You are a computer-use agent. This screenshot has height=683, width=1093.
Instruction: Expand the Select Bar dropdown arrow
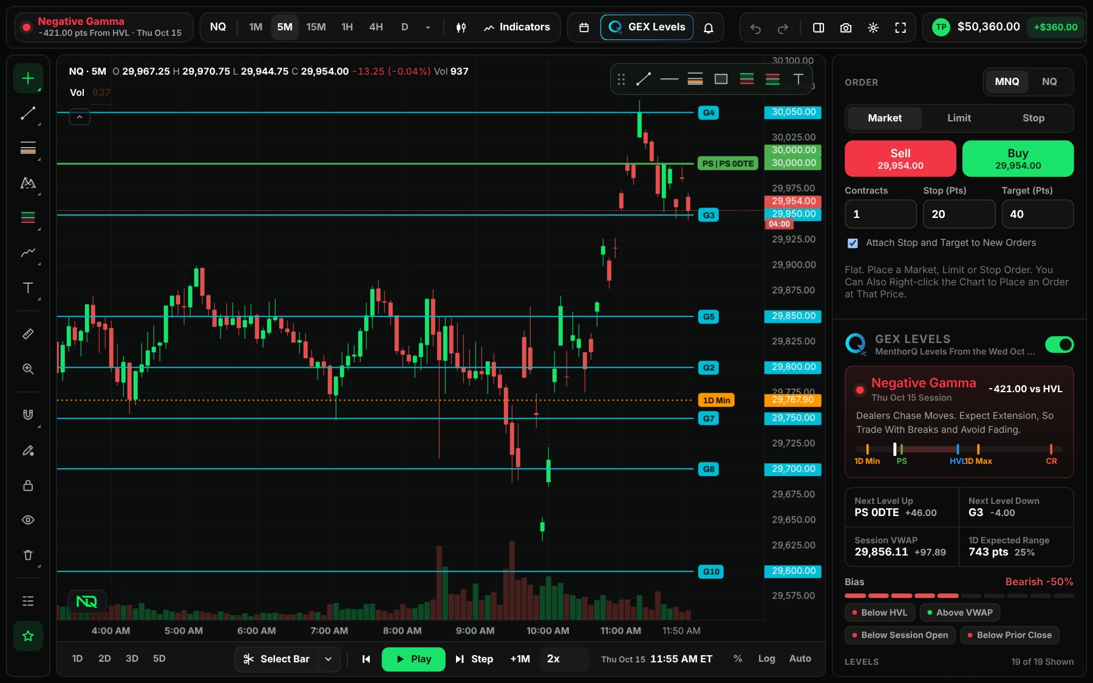tap(329, 659)
